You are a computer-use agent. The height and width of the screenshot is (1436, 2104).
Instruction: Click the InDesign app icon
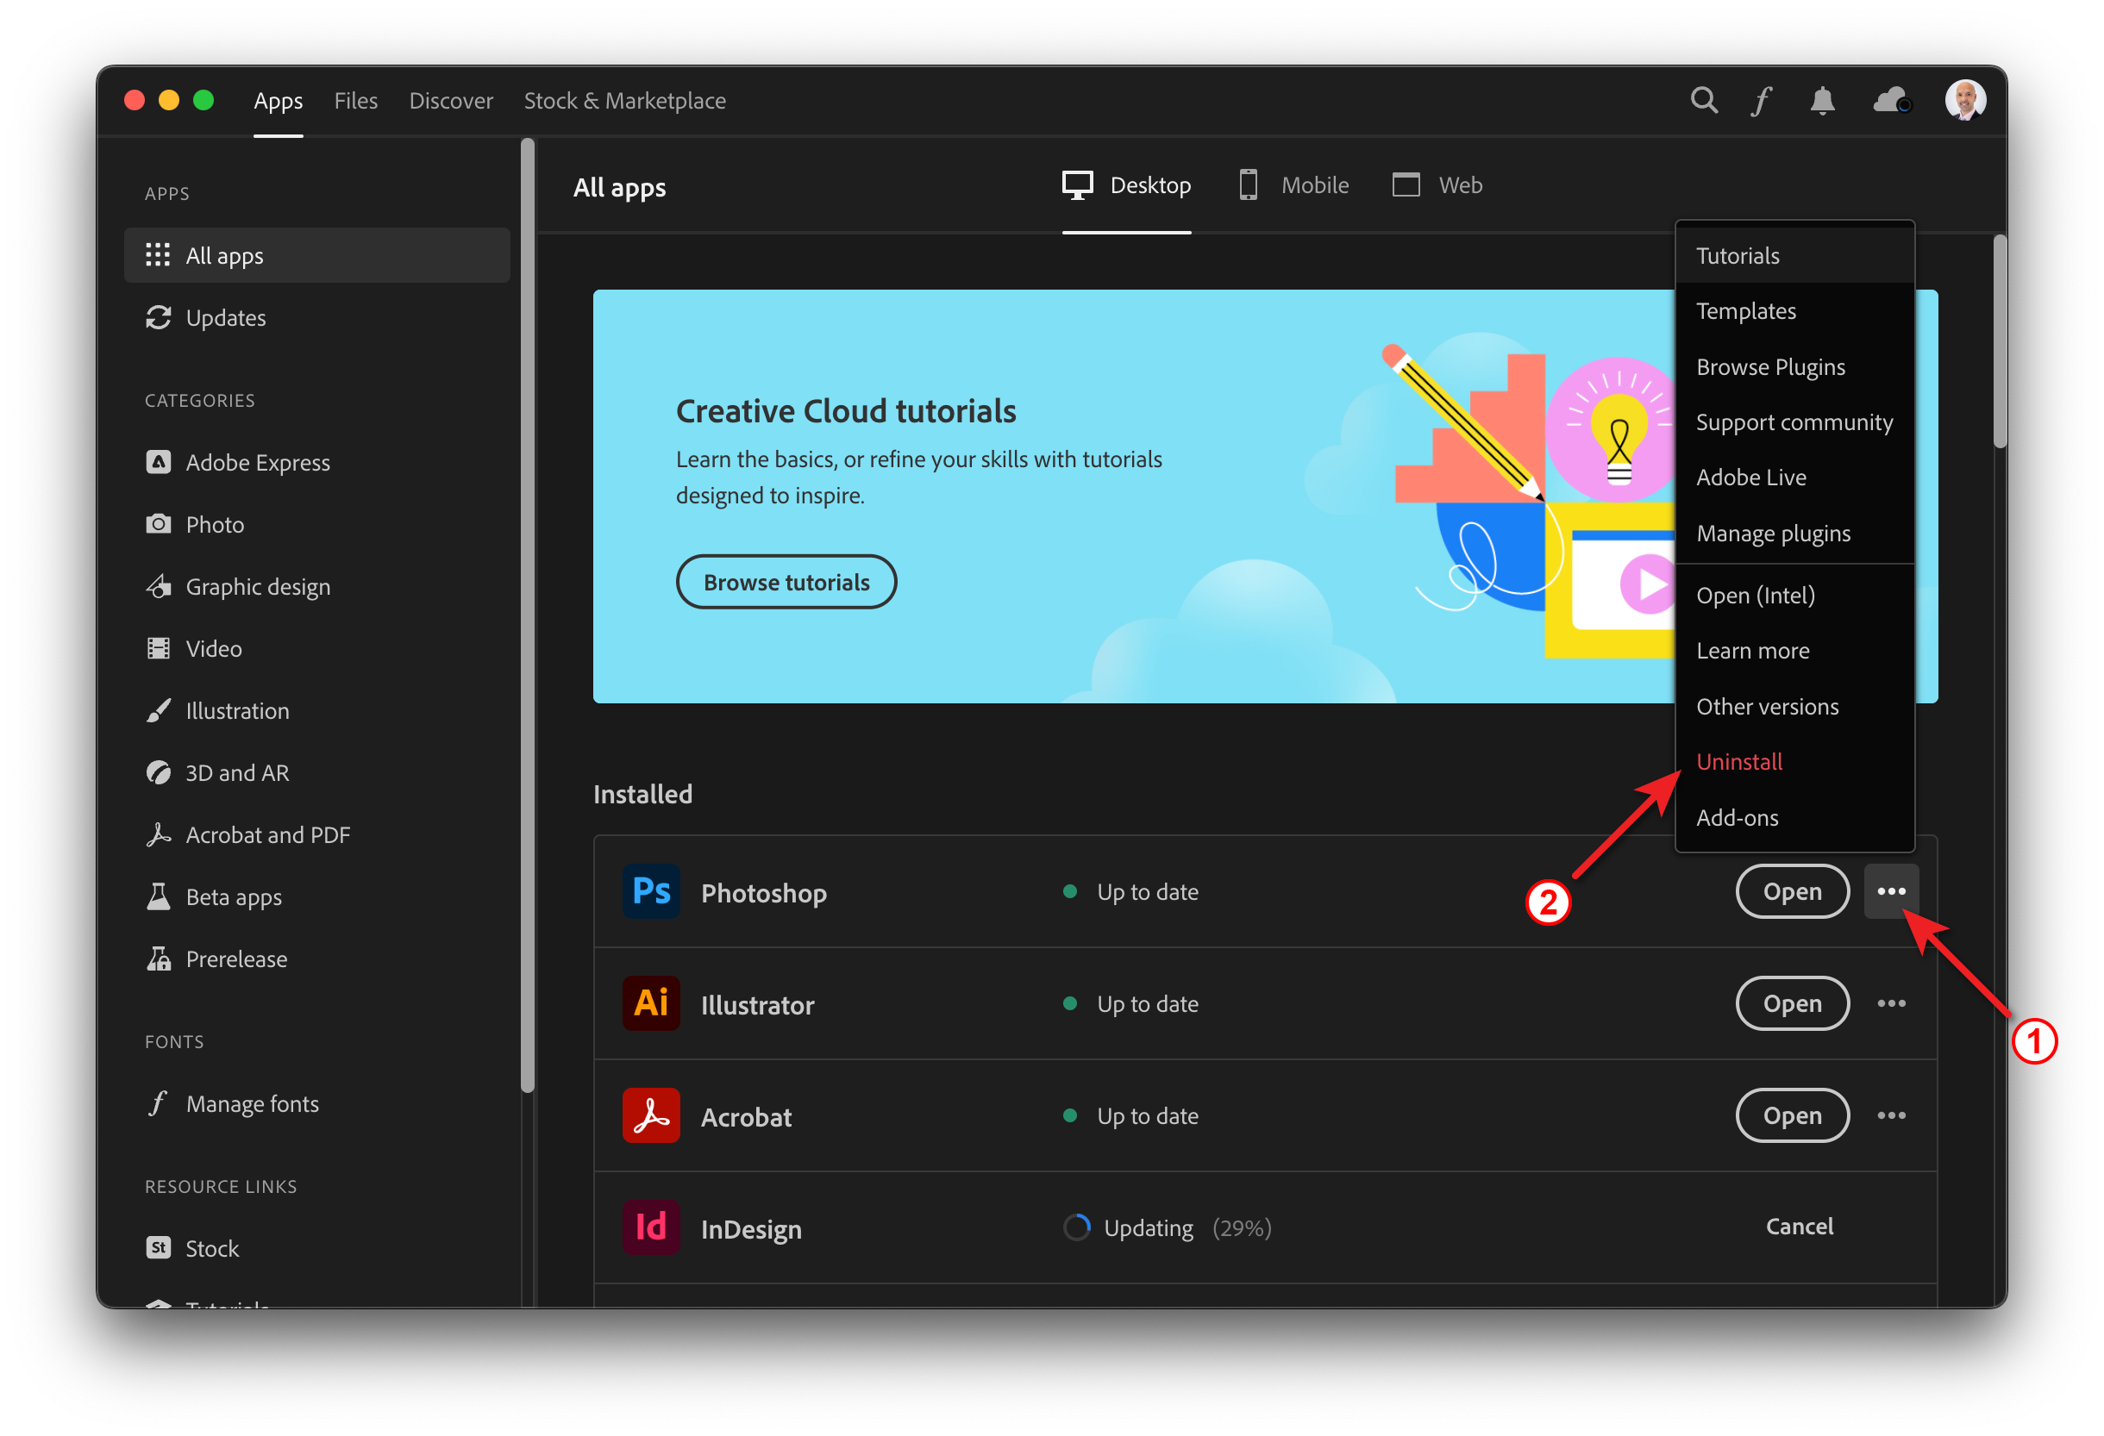pyautogui.click(x=651, y=1228)
